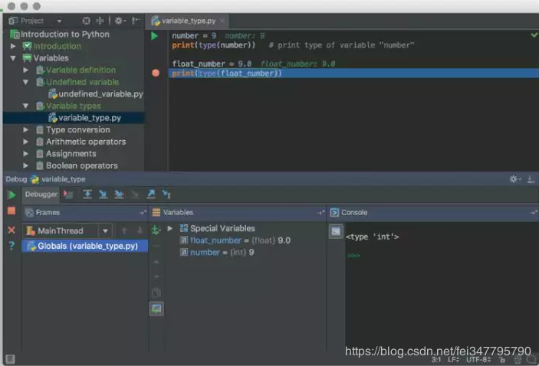Viewport: 539px width, 366px height.
Task: Run file using gutter green arrow
Action: (x=154, y=36)
